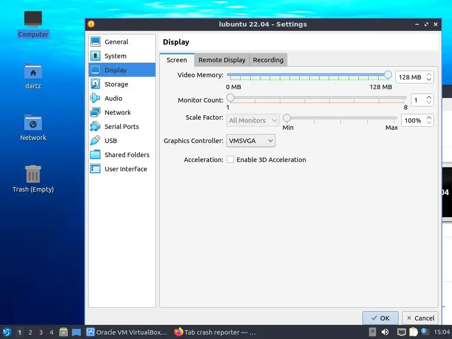Click the VirtualBox gear icon in title bar
Screen dimensions: 452x339
91,24
